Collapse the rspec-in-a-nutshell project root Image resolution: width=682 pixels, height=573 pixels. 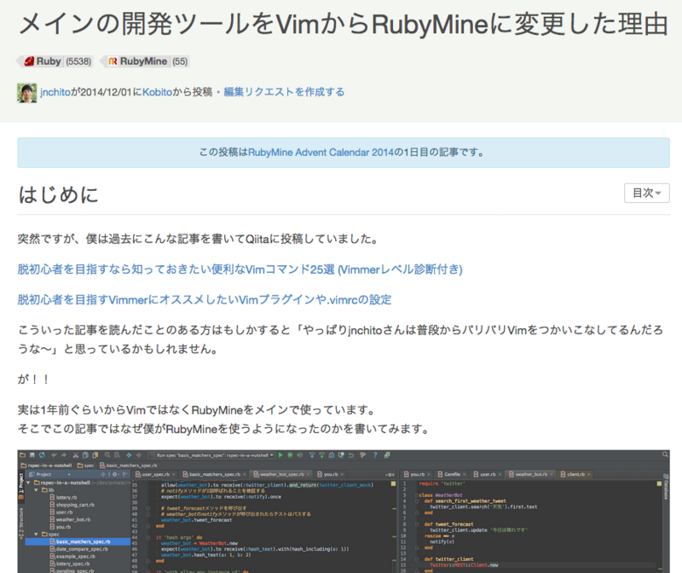tap(29, 483)
